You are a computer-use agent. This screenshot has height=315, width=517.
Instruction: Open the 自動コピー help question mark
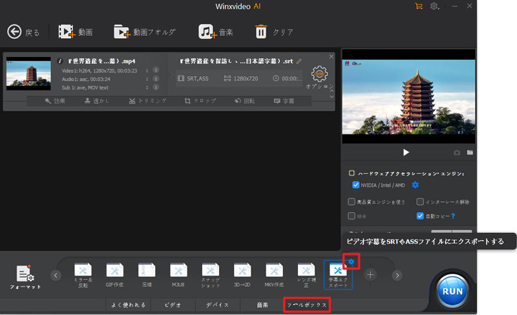[x=453, y=216]
